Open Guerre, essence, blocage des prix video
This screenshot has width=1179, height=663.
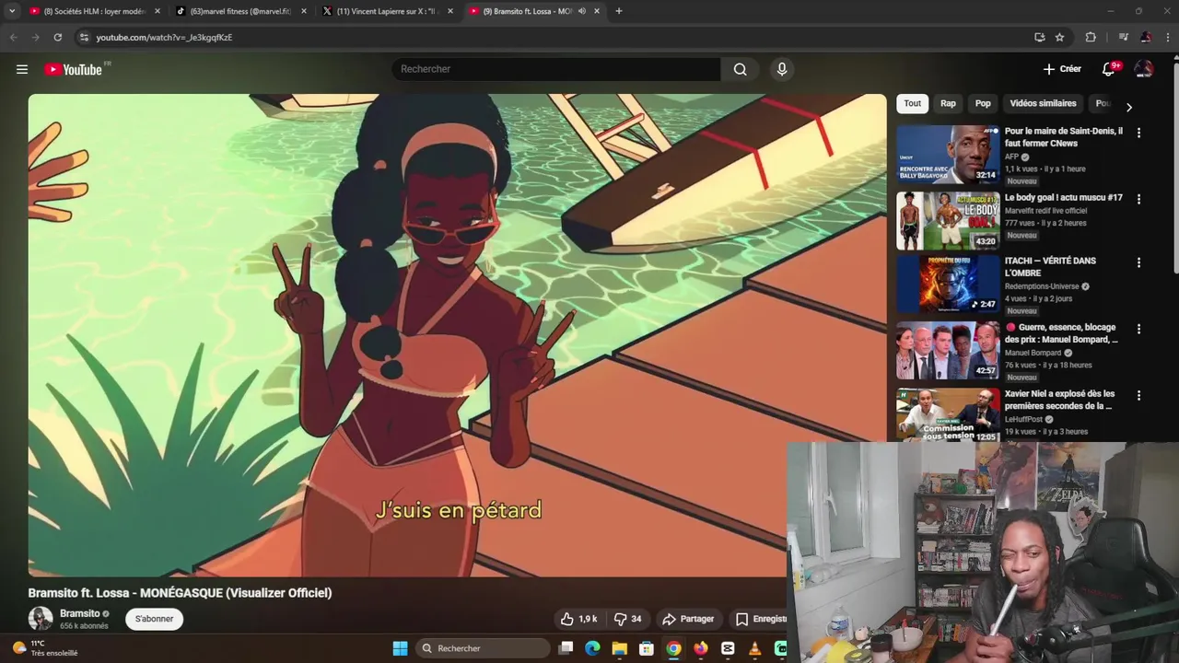pyautogui.click(x=1061, y=333)
